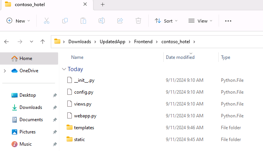This screenshot has height=151, width=263.
Task: Open the Sort options dropdown
Action: (166, 21)
